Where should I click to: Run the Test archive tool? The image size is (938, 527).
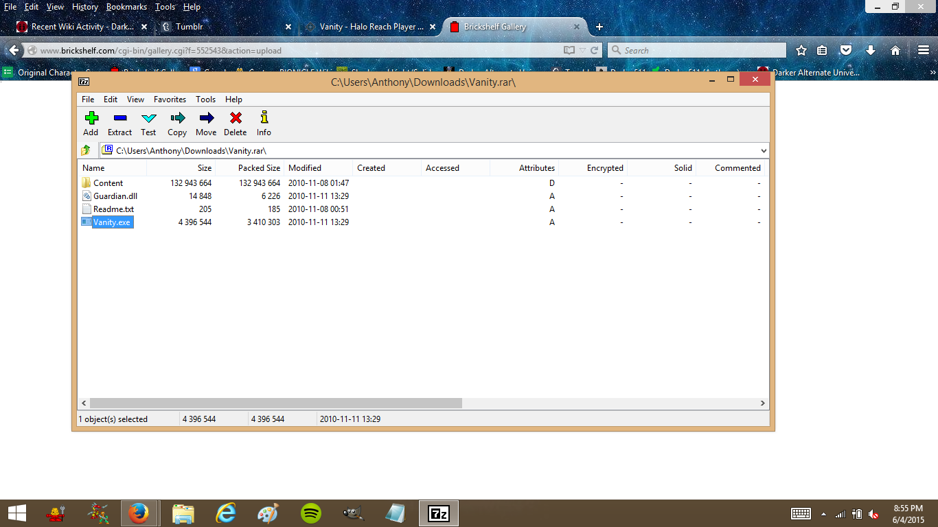point(148,118)
